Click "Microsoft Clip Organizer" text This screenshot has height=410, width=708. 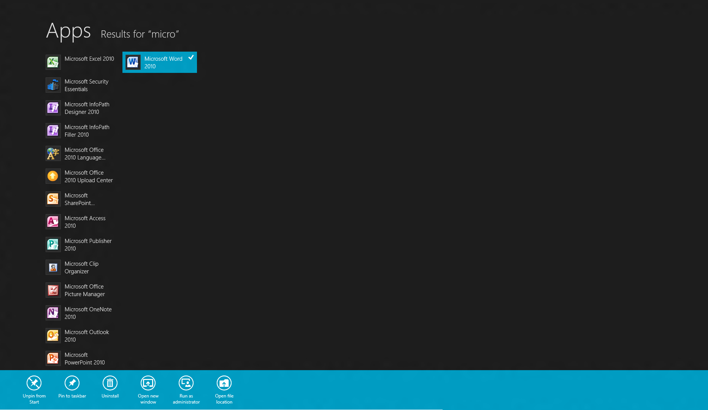pos(81,268)
